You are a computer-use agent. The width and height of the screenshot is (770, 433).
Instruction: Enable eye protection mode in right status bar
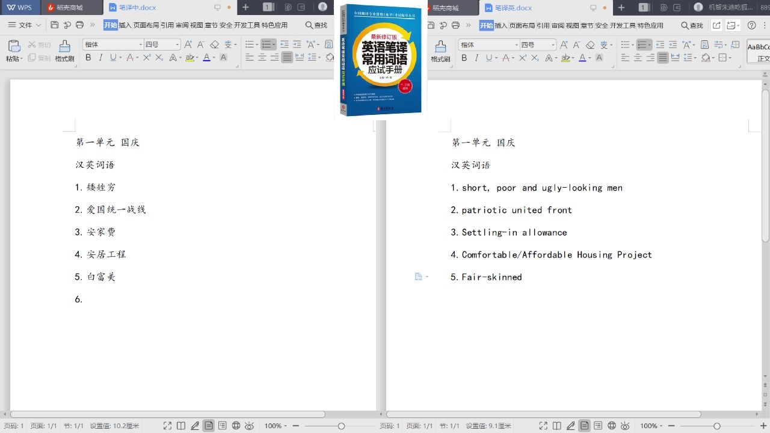tap(626, 426)
